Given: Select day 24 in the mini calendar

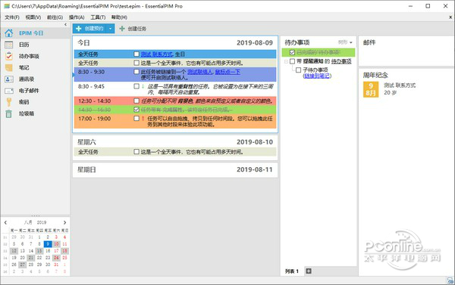Looking at the screenshot, I should [x=56, y=258].
